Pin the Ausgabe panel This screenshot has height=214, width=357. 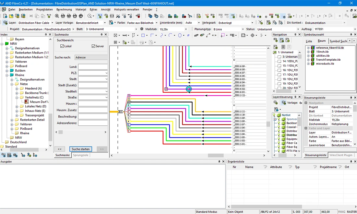click(219, 161)
